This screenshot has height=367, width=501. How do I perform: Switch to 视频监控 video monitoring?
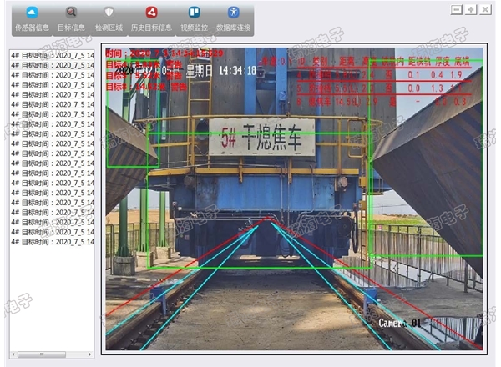point(194,18)
